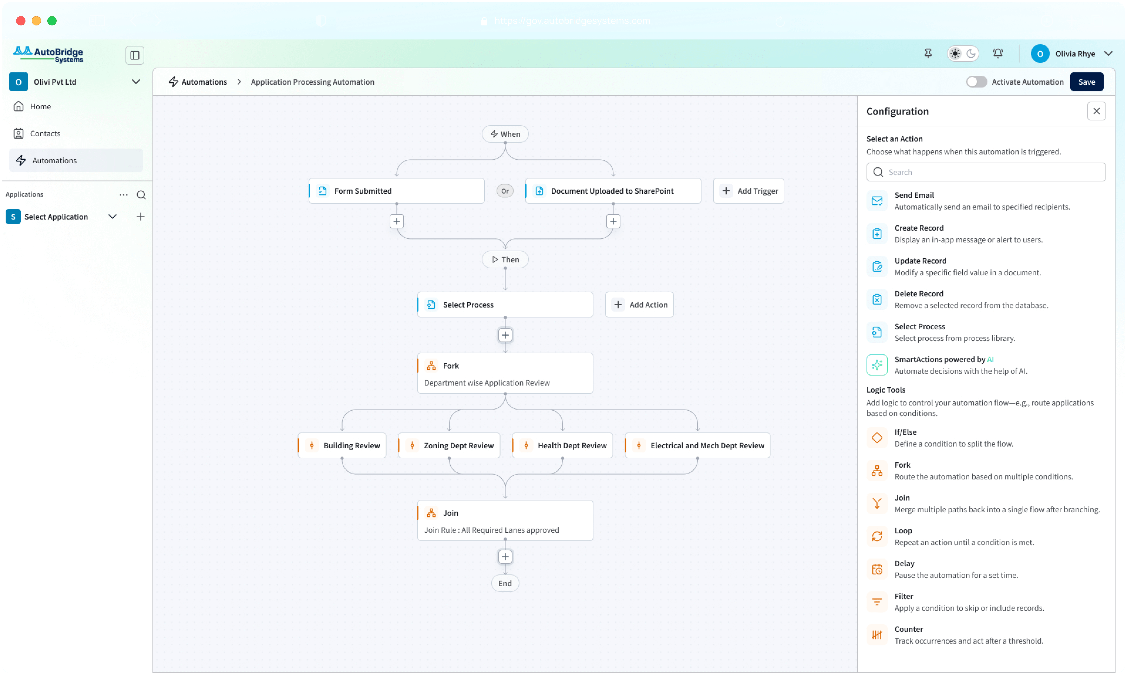
Task: Switch to light mode sun toggle
Action: [x=955, y=54]
